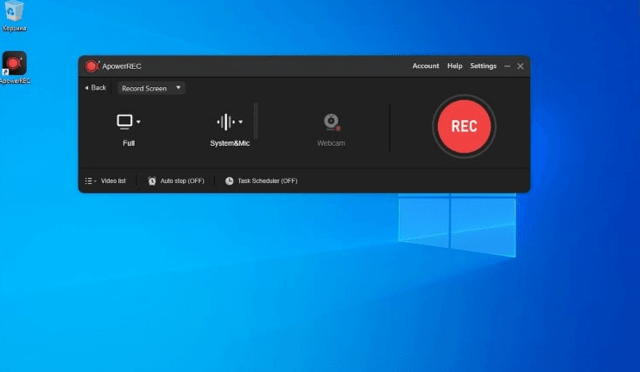Click the audio level meter bar
Screen dimensions: 640x372
256,122
